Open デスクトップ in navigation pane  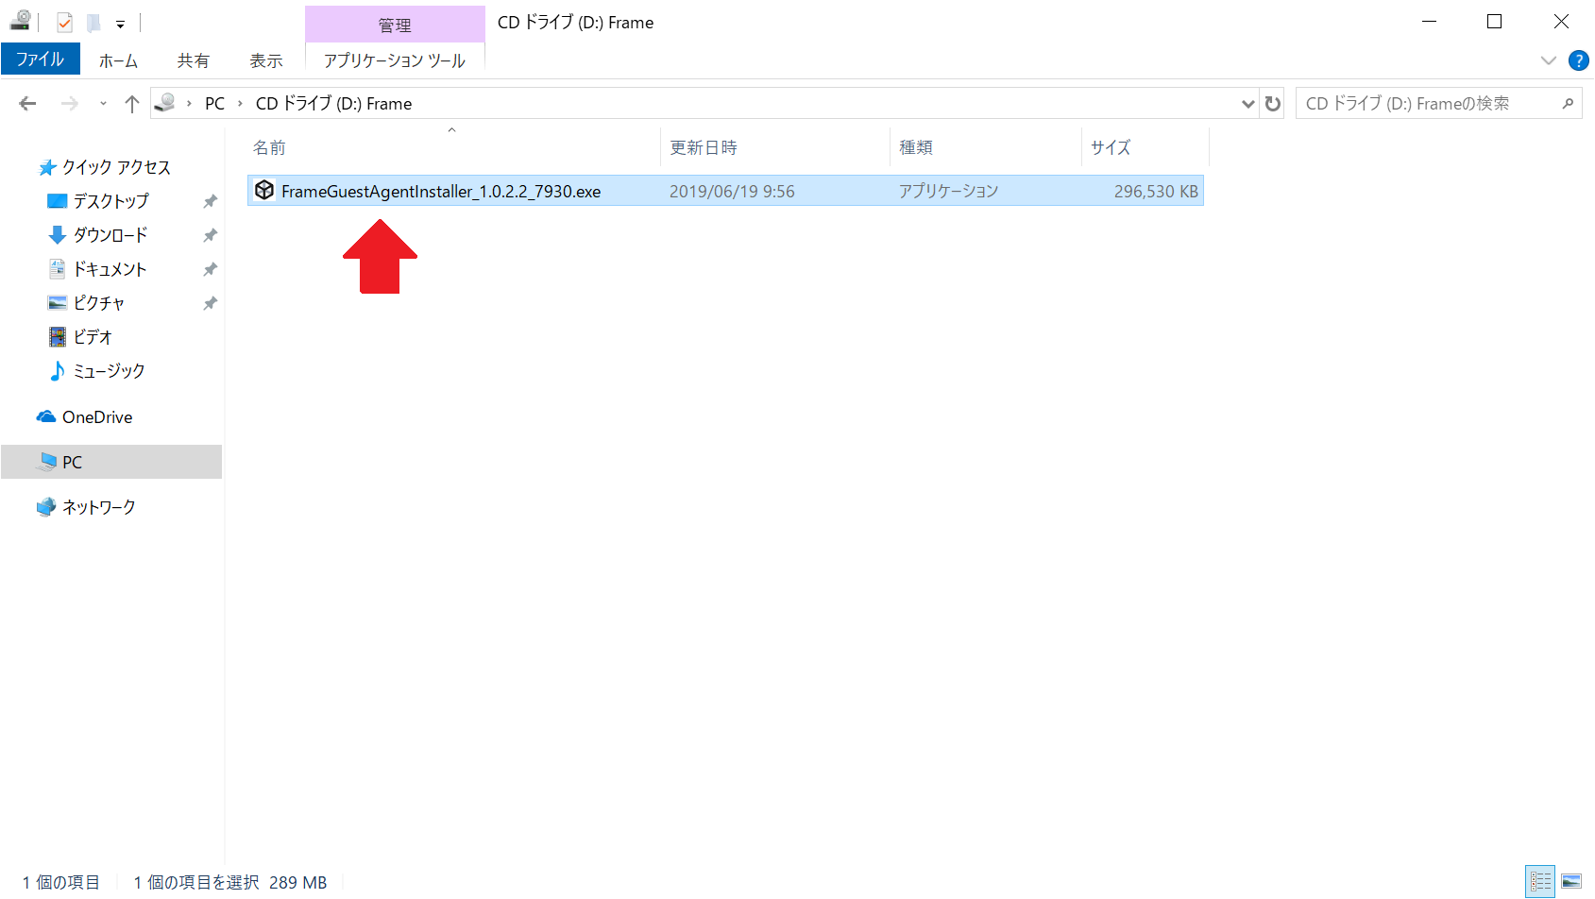(110, 201)
